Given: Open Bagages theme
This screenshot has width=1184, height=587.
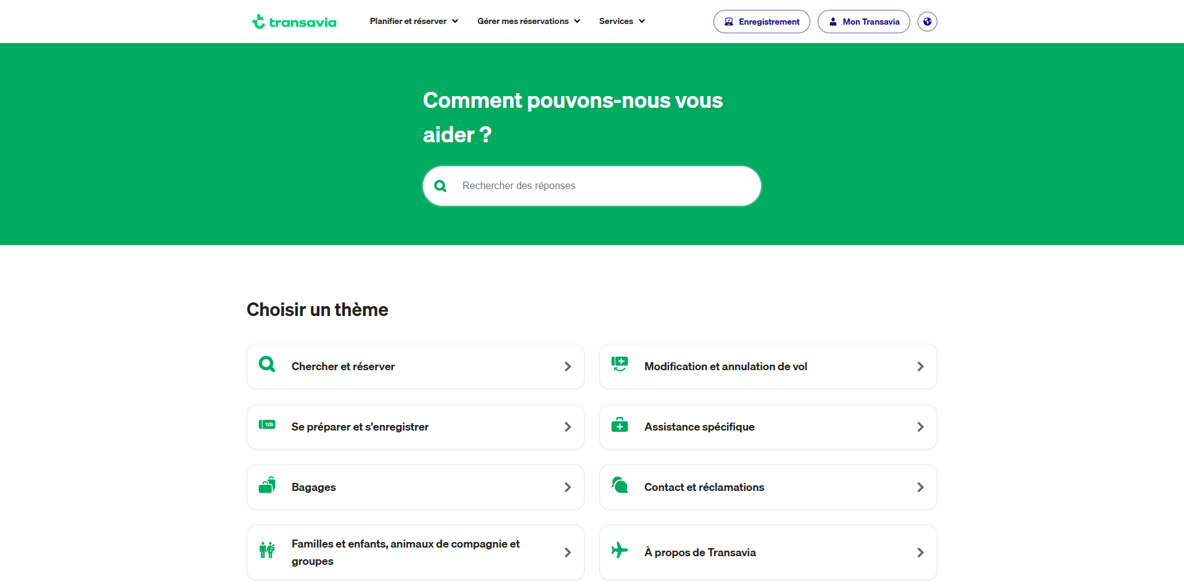Looking at the screenshot, I should [416, 487].
